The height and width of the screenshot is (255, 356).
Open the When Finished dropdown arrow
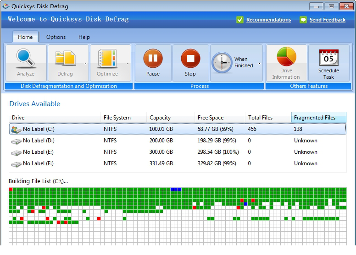coord(259,63)
